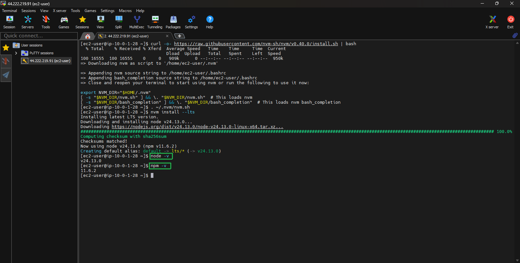The height and width of the screenshot is (263, 520).
Task: Activate the MultiExec toolbar icon
Action: [137, 22]
